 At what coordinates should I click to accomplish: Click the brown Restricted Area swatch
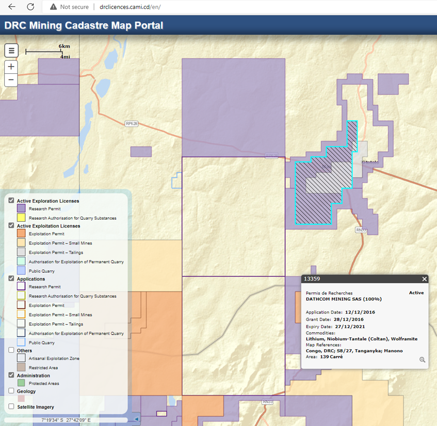coord(21,367)
